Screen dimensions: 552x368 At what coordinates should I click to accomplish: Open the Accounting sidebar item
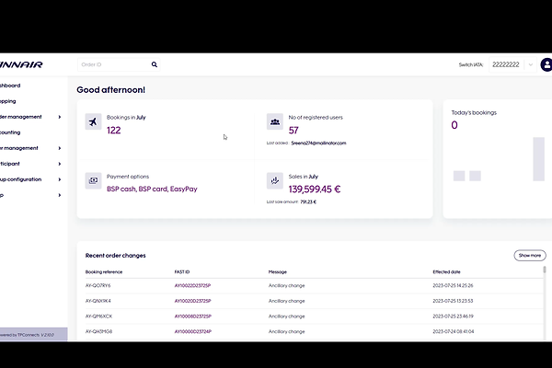point(9,132)
